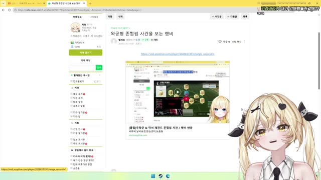Click the green 카페 글쓰기 button
This screenshot has height=180, width=321.
[86, 52]
